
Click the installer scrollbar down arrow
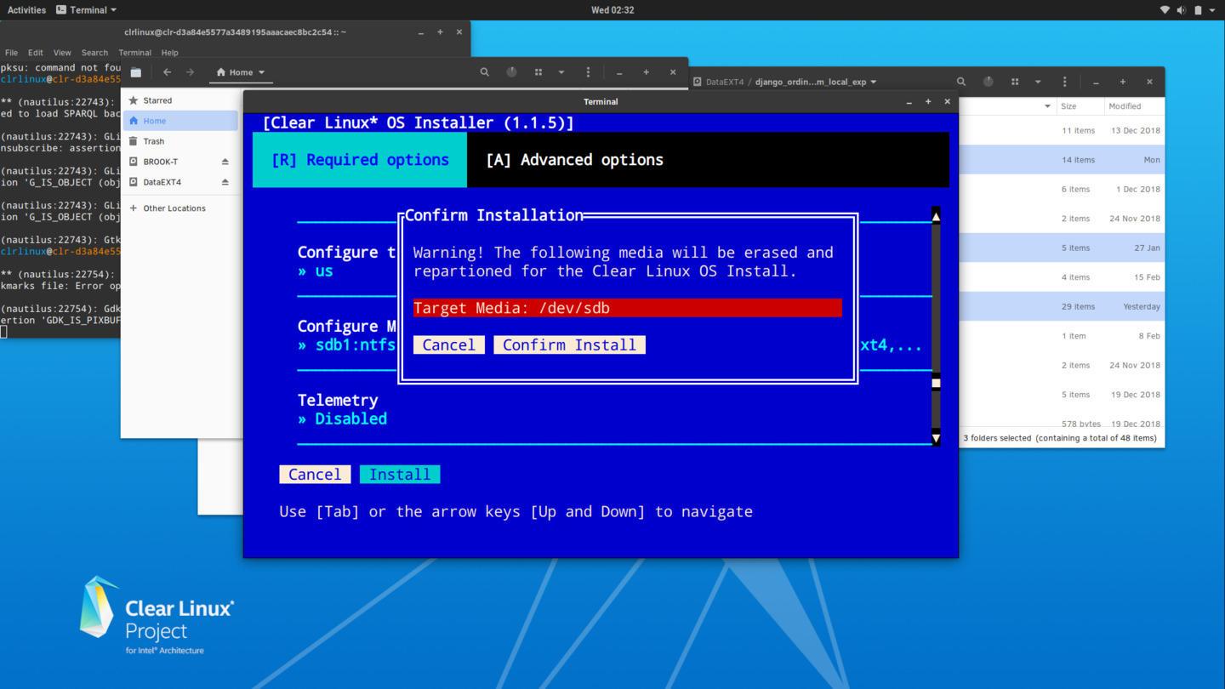[936, 439]
